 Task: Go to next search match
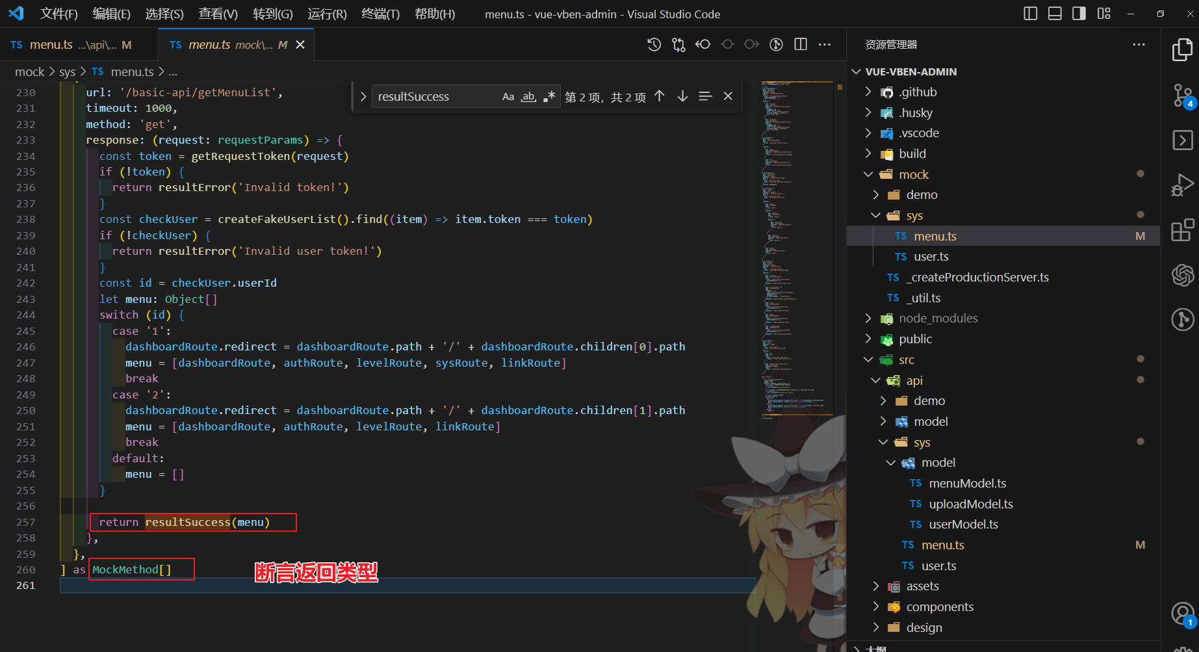tap(682, 96)
